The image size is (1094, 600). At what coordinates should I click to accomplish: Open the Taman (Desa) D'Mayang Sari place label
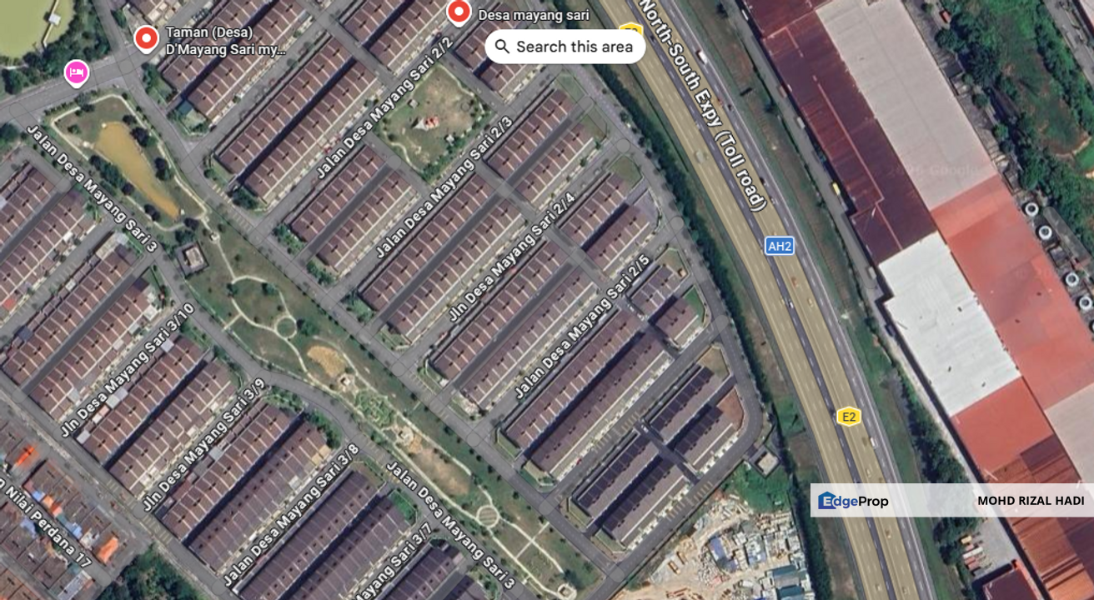(x=225, y=41)
